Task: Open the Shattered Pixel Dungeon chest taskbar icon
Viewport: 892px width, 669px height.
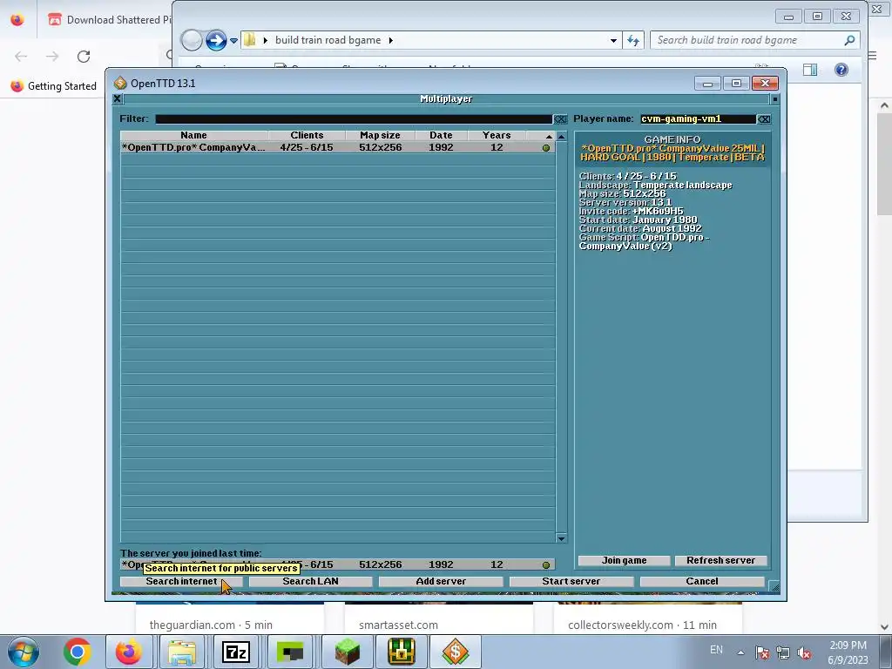Action: [401, 652]
